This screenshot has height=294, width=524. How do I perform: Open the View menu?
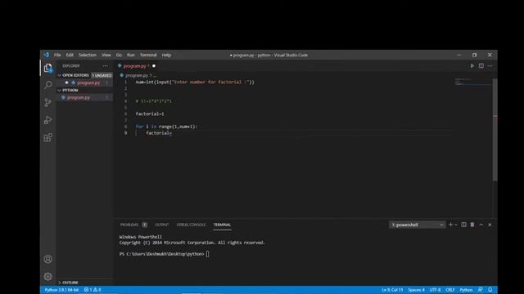point(106,55)
